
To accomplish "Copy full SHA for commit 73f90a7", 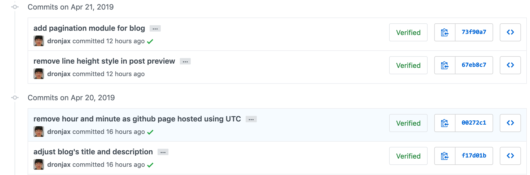I will tap(445, 32).
